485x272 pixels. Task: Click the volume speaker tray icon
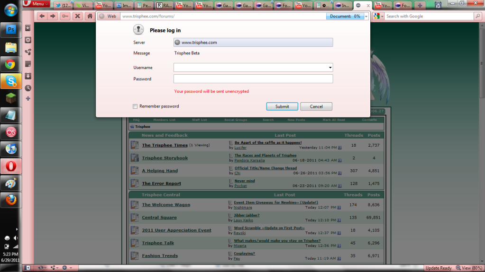16,238
